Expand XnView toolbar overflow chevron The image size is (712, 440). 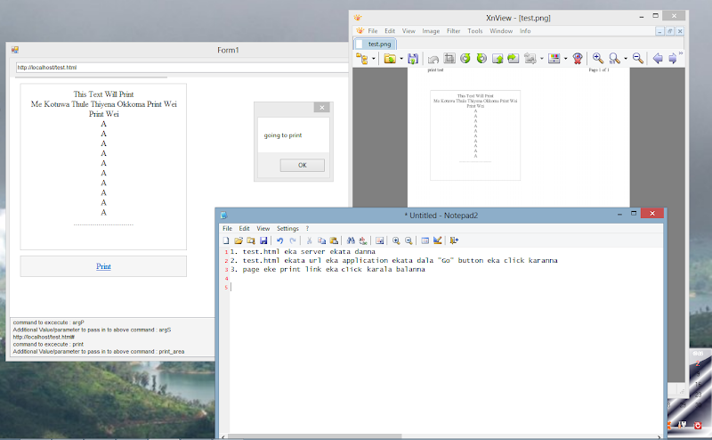point(681,53)
